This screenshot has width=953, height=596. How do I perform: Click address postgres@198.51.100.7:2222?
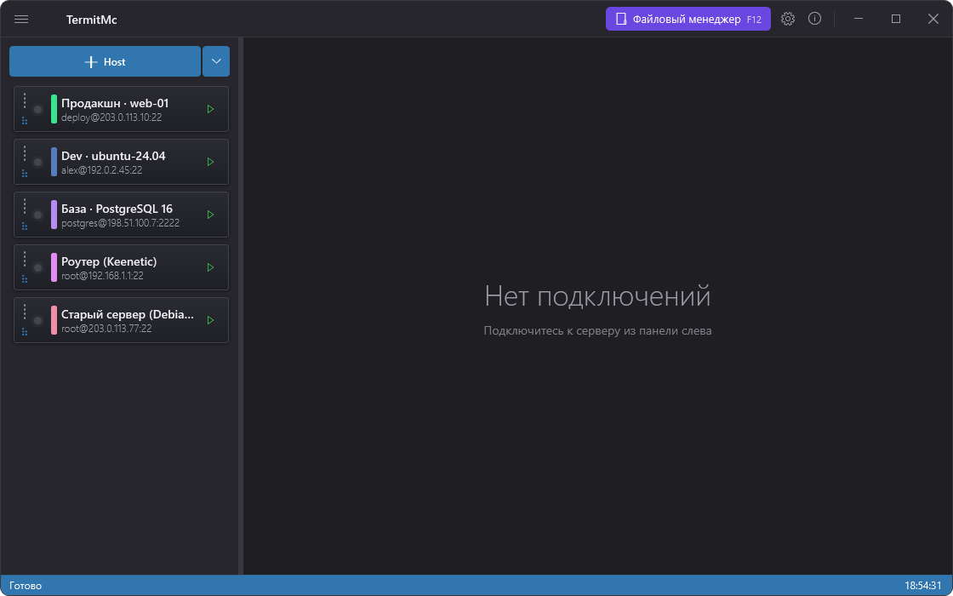120,223
